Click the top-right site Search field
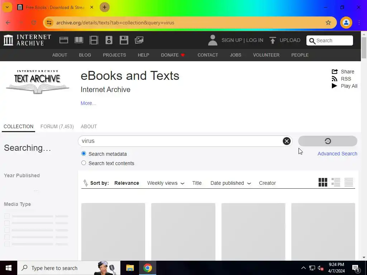This screenshot has height=275, width=367. [x=330, y=40]
